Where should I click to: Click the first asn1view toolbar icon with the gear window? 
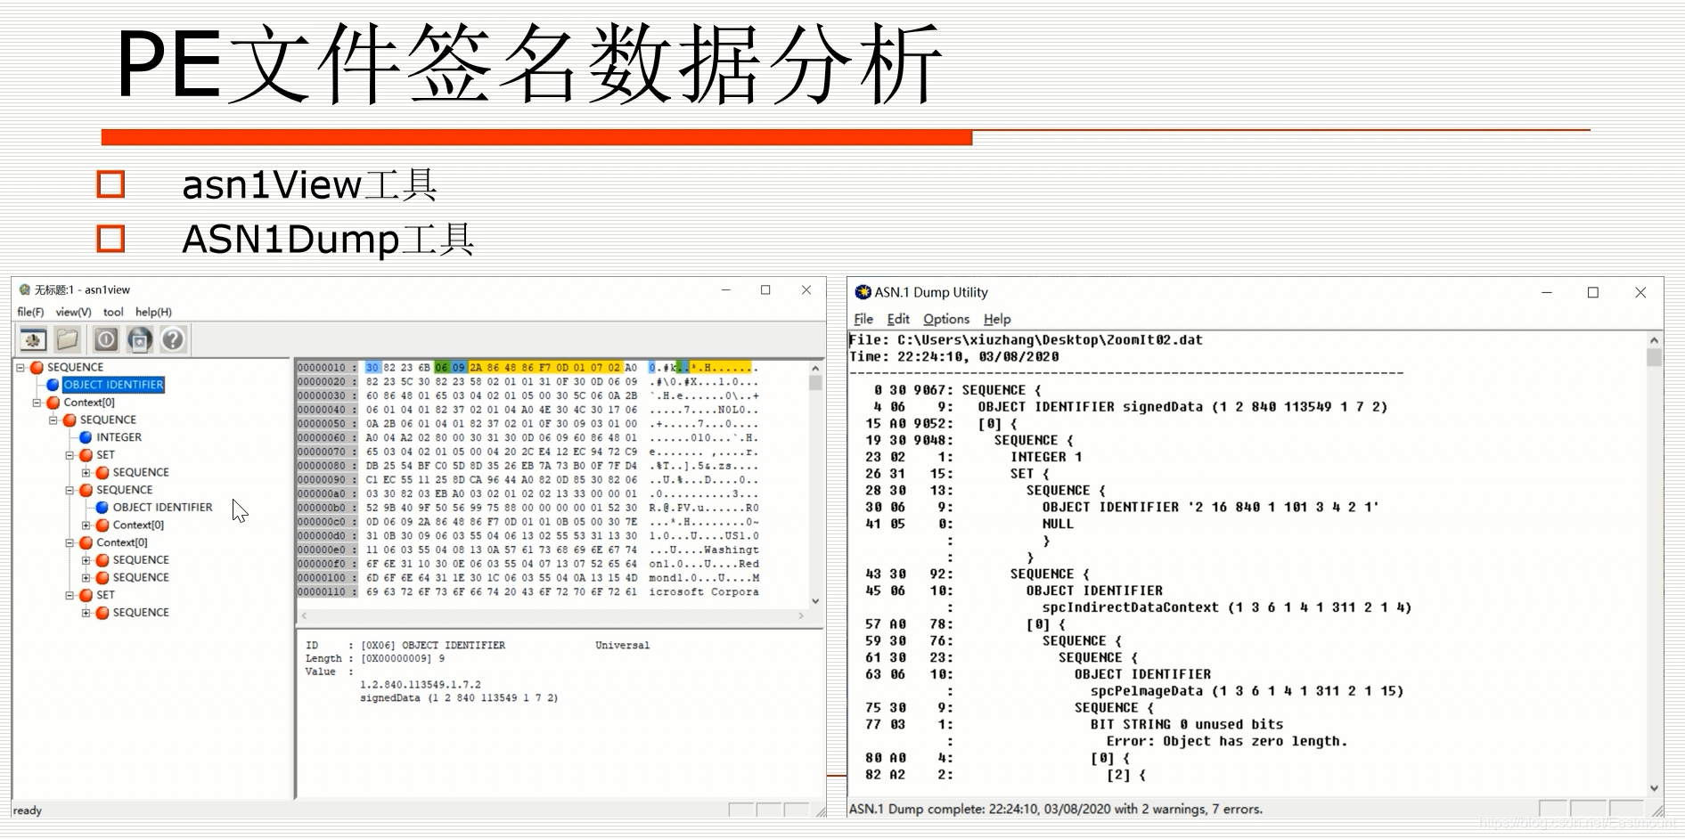pyautogui.click(x=33, y=339)
